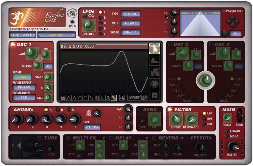
Task: Select OSC 2 square waveform icon
Action: pyautogui.click(x=176, y=91)
